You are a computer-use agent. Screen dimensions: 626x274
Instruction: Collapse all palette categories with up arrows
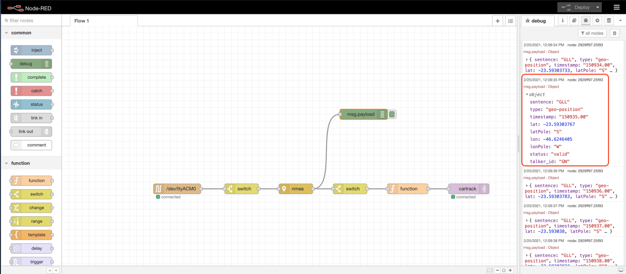[x=50, y=270]
